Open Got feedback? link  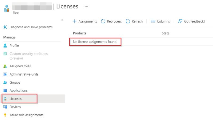tap(195, 21)
